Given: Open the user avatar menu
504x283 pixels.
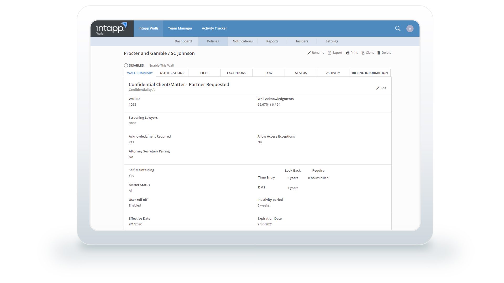Looking at the screenshot, I should click(x=410, y=29).
